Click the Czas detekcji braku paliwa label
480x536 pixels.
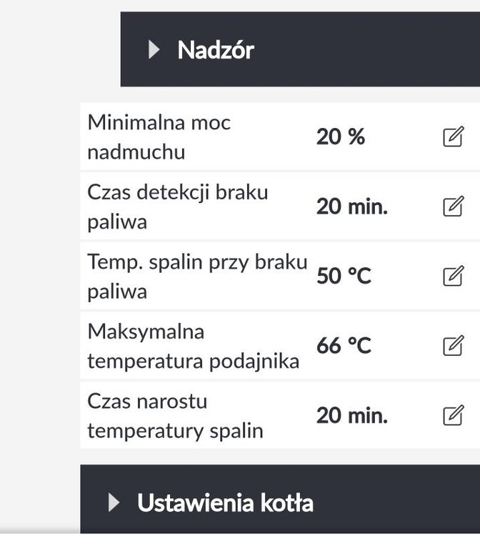tap(178, 207)
